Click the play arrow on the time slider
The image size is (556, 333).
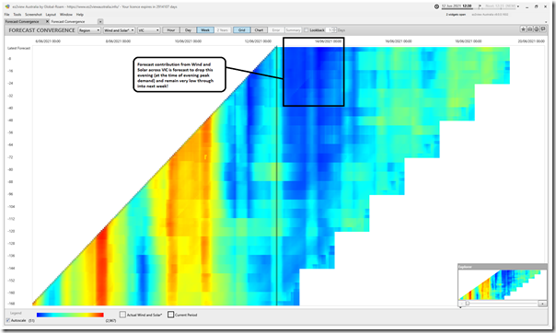[x=480, y=6]
